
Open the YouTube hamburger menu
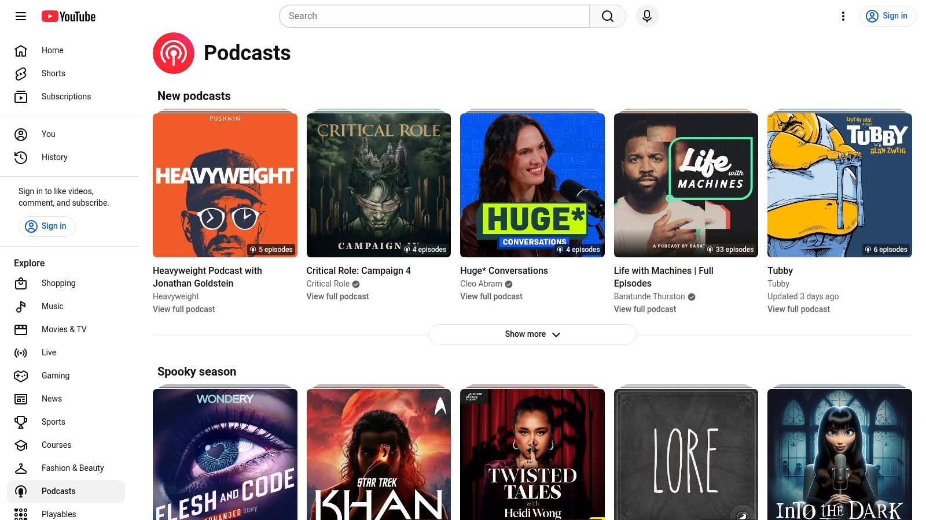click(x=20, y=16)
